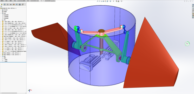
Task: Click View Orientation cube icon
Action: [107, 1]
